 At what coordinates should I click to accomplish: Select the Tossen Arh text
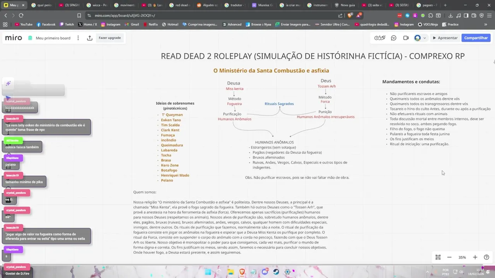327,86
